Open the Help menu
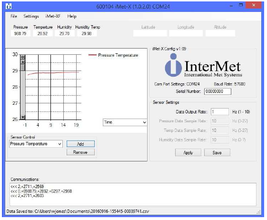This screenshot has height=220, width=267. click(72, 16)
